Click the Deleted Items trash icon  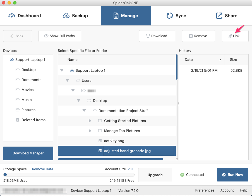(x=18, y=120)
